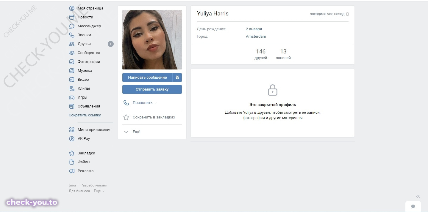Save profile with Сохранить в закладках
The image size is (428, 212).
coord(154,117)
